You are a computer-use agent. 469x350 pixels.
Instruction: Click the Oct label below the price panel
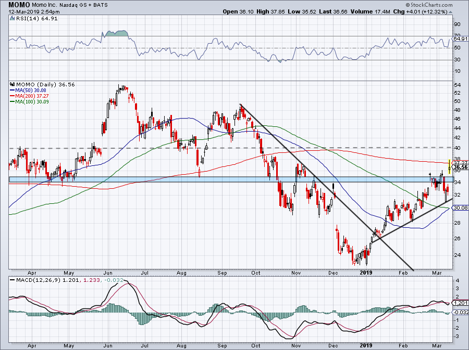click(x=256, y=273)
